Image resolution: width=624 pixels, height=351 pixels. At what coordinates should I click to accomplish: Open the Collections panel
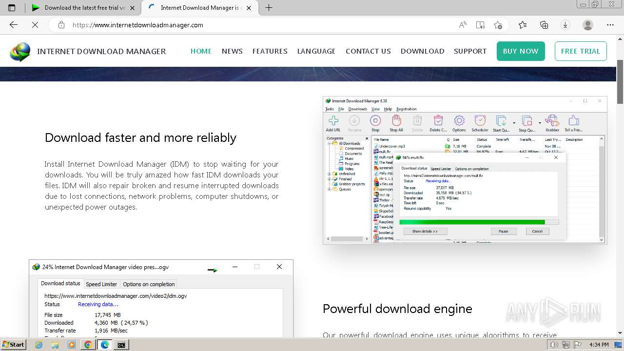click(544, 25)
